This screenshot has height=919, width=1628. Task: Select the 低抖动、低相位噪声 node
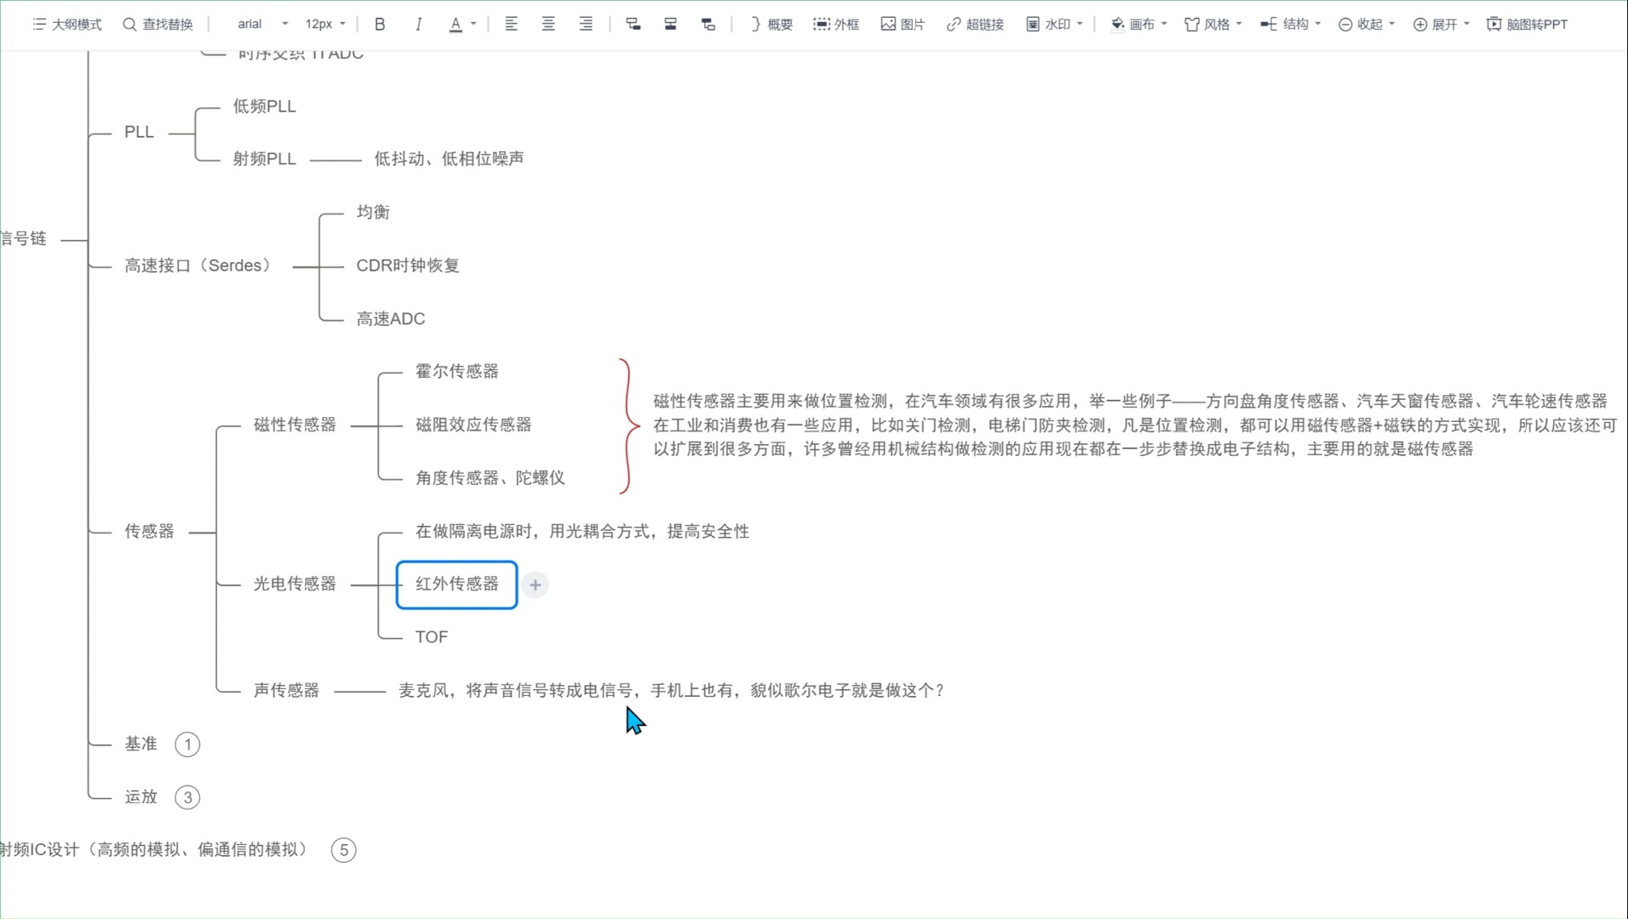(450, 159)
